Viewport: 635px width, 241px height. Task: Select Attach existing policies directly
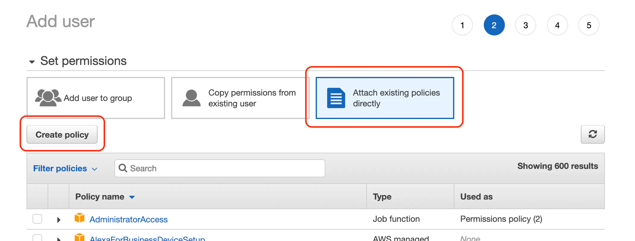(385, 98)
